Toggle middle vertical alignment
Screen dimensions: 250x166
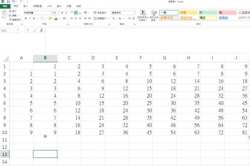76,13
